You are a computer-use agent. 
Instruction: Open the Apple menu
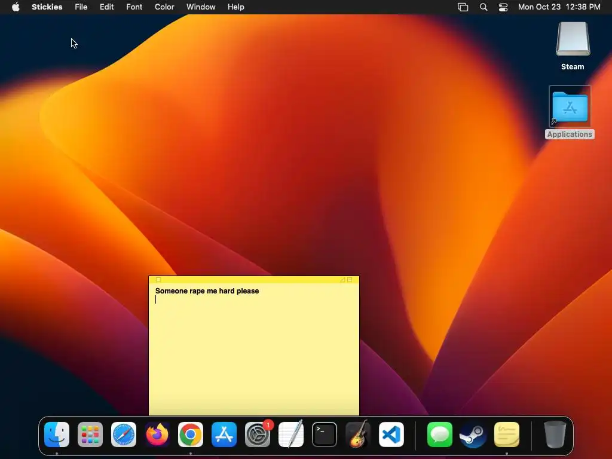pos(16,7)
